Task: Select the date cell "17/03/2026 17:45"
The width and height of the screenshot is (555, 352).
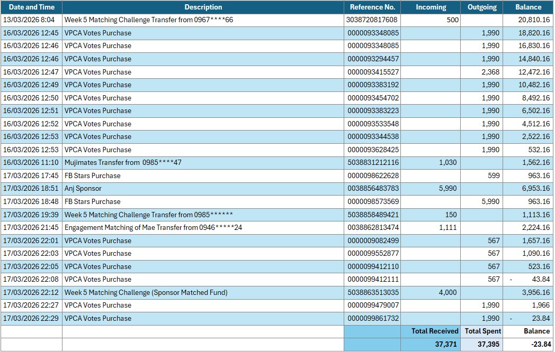Action: pyautogui.click(x=31, y=175)
